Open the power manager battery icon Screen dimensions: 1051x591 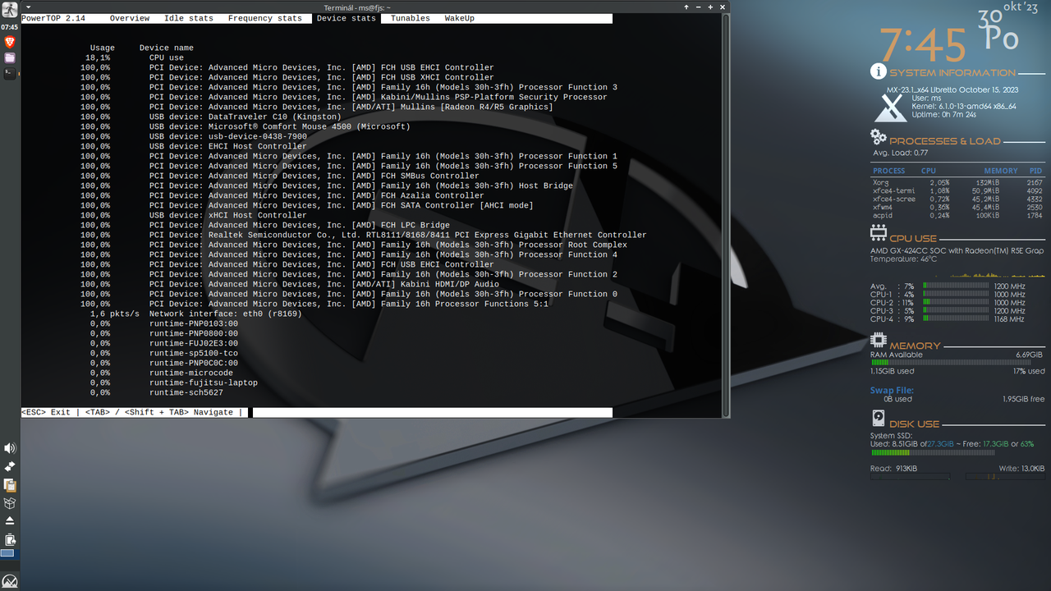[10, 539]
